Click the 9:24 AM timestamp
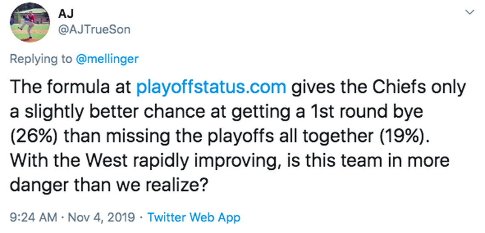Screen dimensions: 485x233 (33, 218)
